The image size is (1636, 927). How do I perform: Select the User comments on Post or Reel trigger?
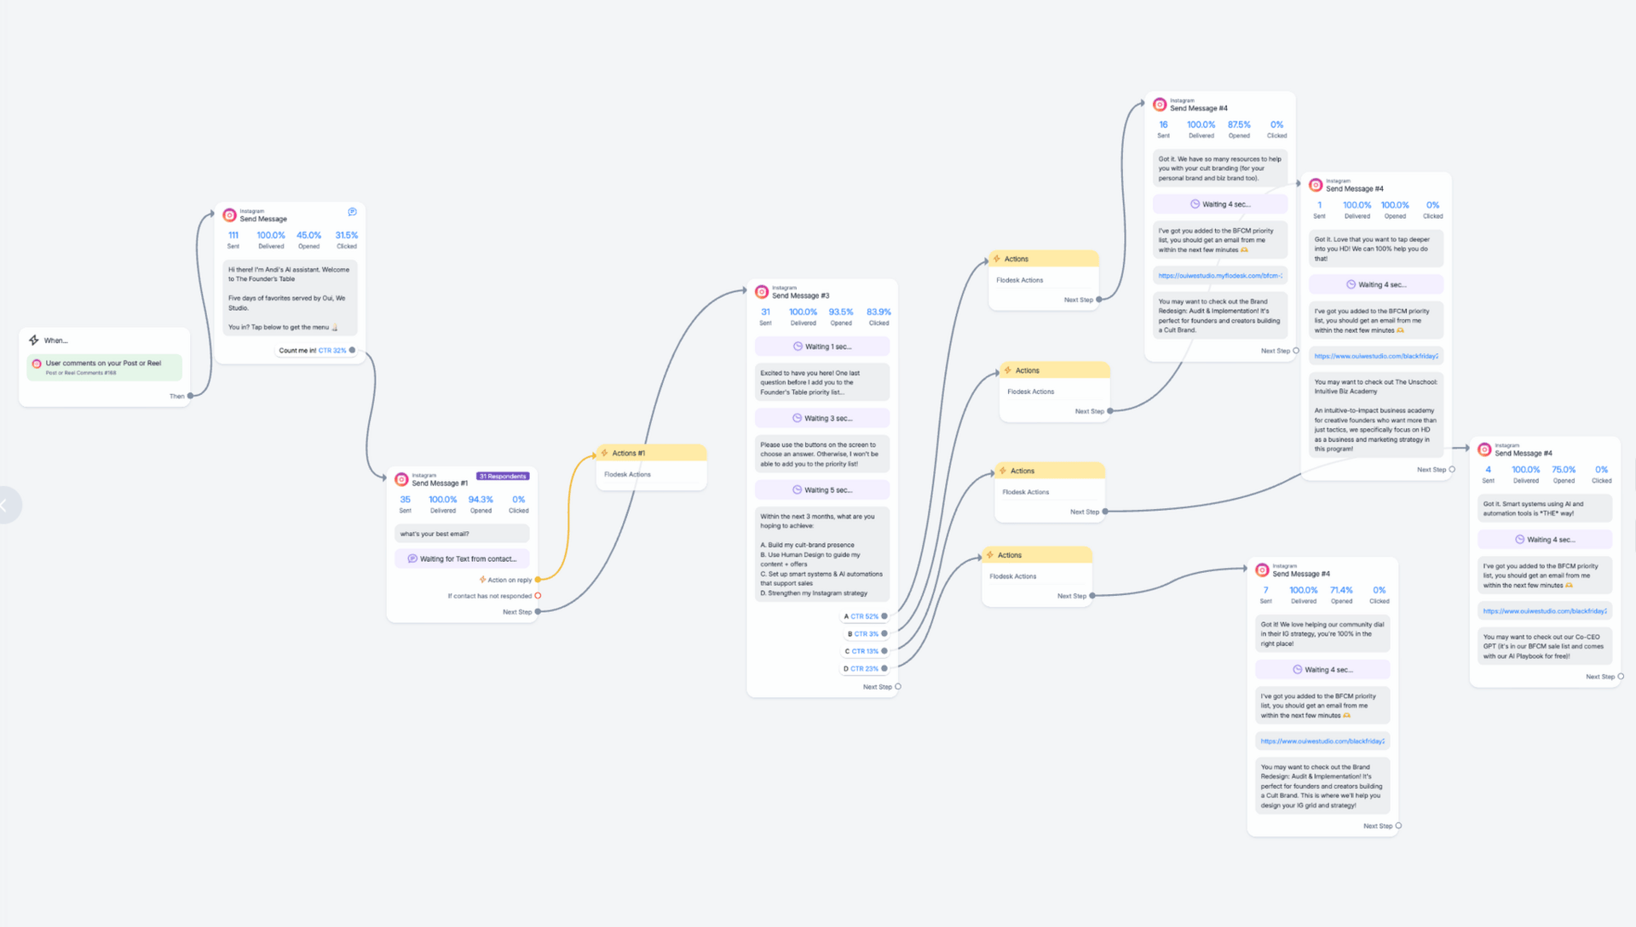point(104,367)
